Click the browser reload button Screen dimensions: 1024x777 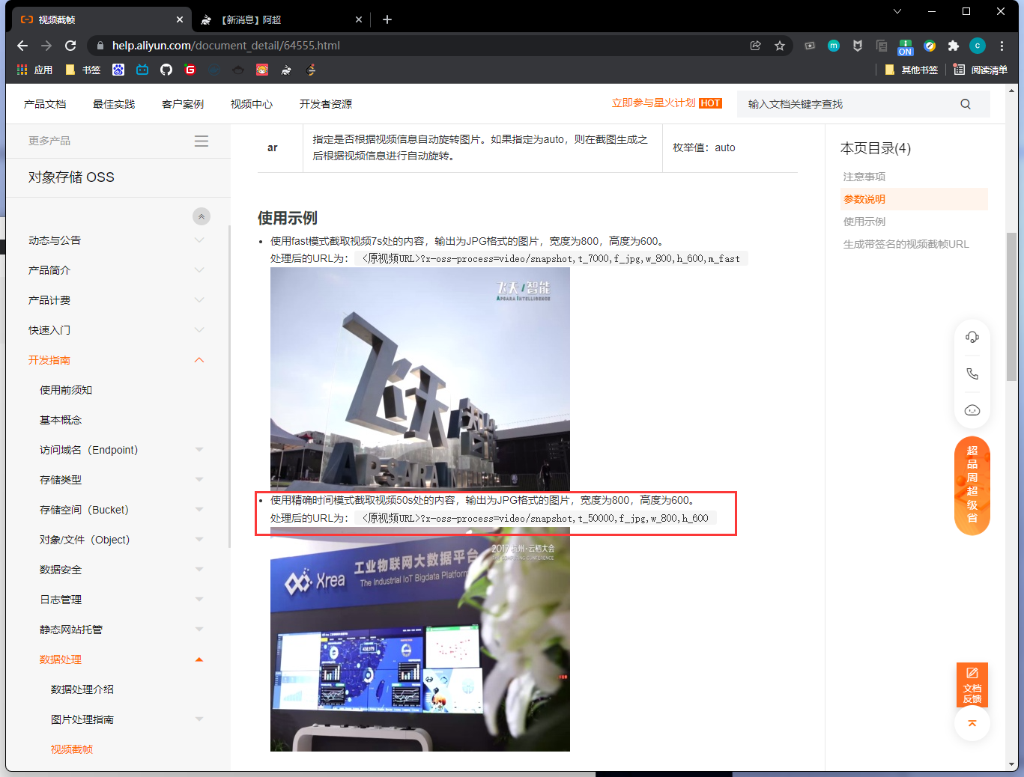70,46
